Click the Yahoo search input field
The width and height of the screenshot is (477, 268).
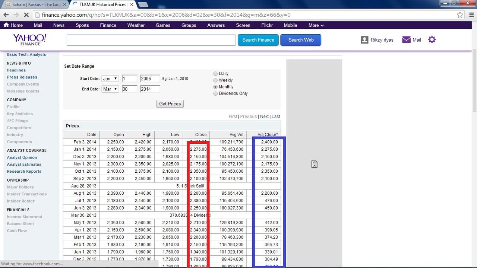[x=151, y=40]
